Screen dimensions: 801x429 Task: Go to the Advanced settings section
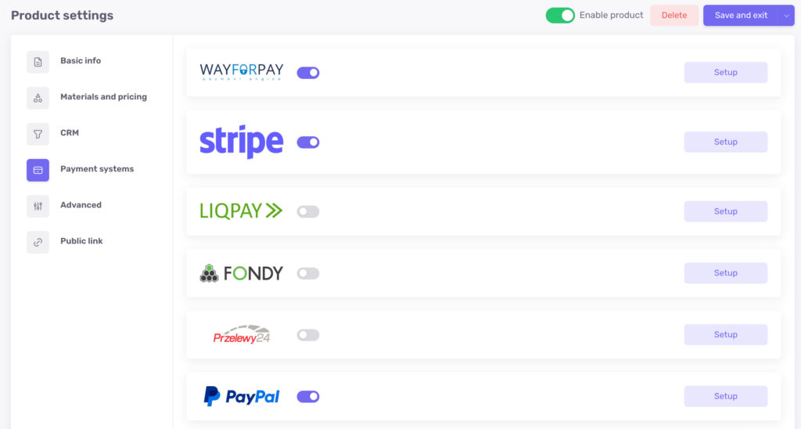[x=81, y=205]
